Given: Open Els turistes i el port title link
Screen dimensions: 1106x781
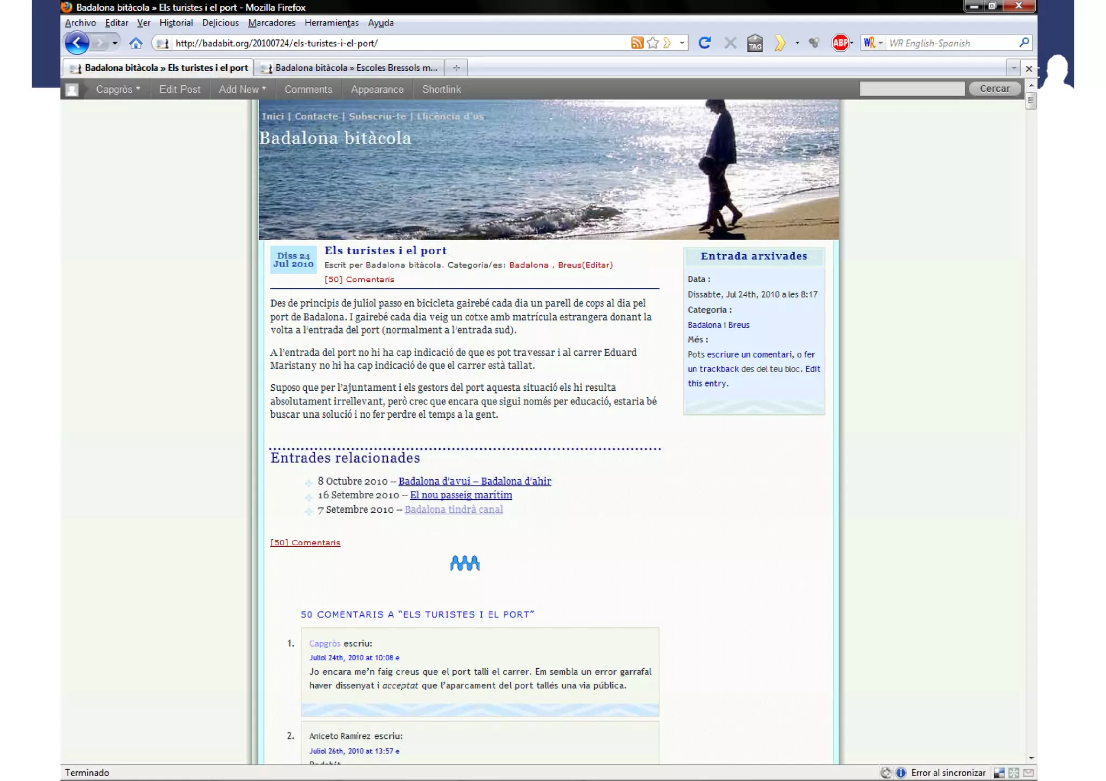Looking at the screenshot, I should click(386, 250).
